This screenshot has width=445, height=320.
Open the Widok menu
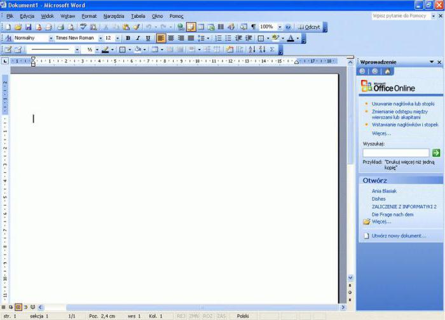(x=48, y=17)
